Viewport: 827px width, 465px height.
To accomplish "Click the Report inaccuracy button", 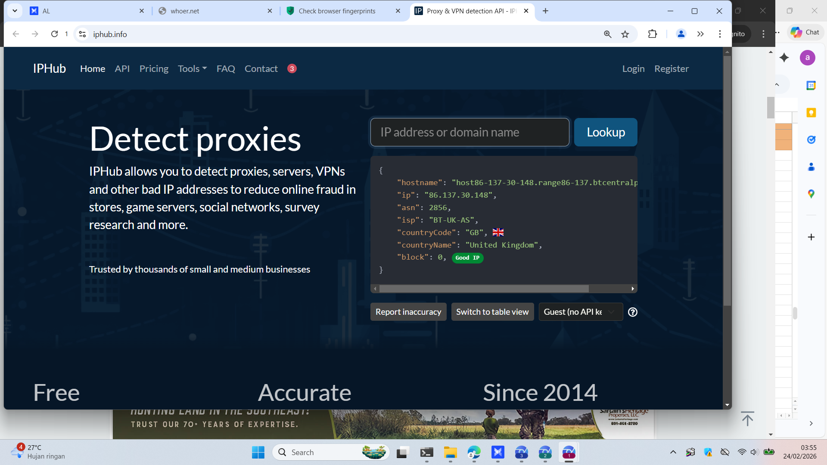I will click(x=408, y=312).
